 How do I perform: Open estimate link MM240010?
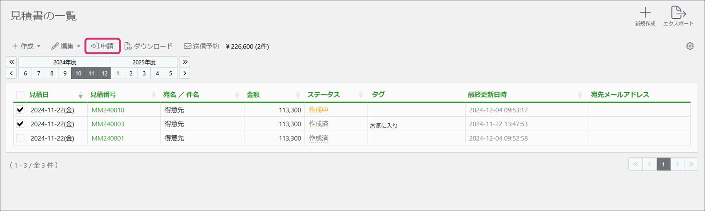[108, 110]
